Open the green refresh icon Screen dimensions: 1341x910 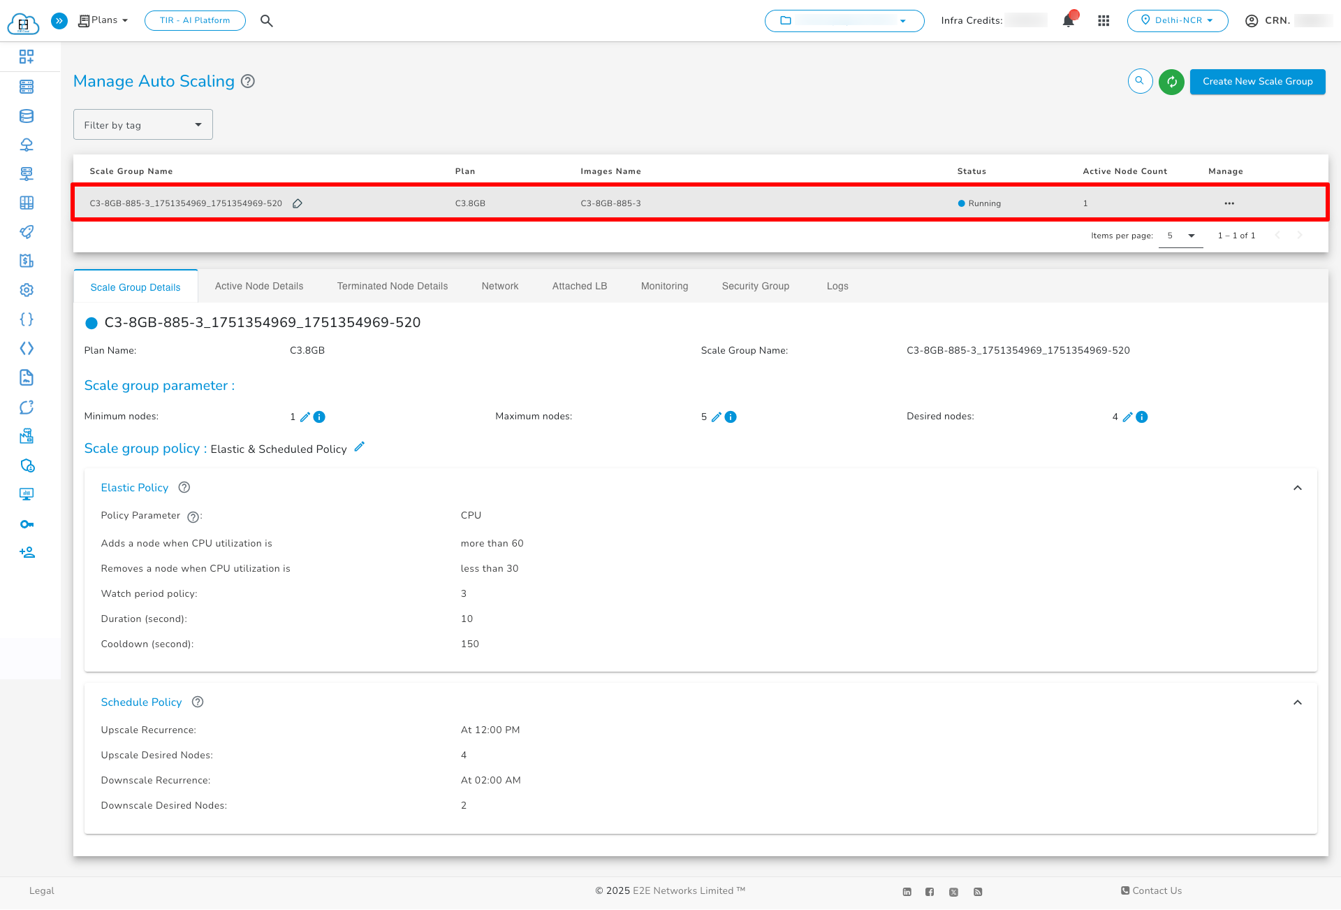pos(1171,81)
